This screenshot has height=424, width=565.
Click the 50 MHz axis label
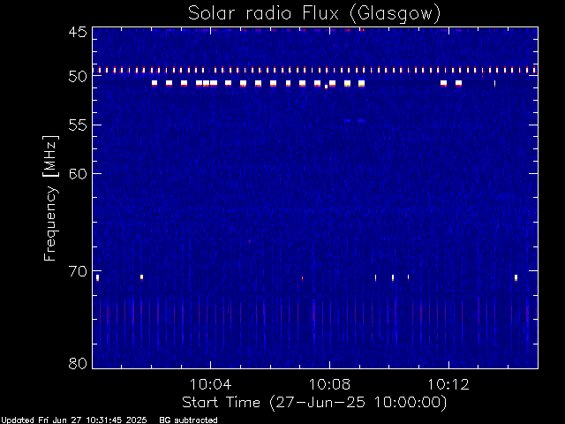click(x=78, y=77)
